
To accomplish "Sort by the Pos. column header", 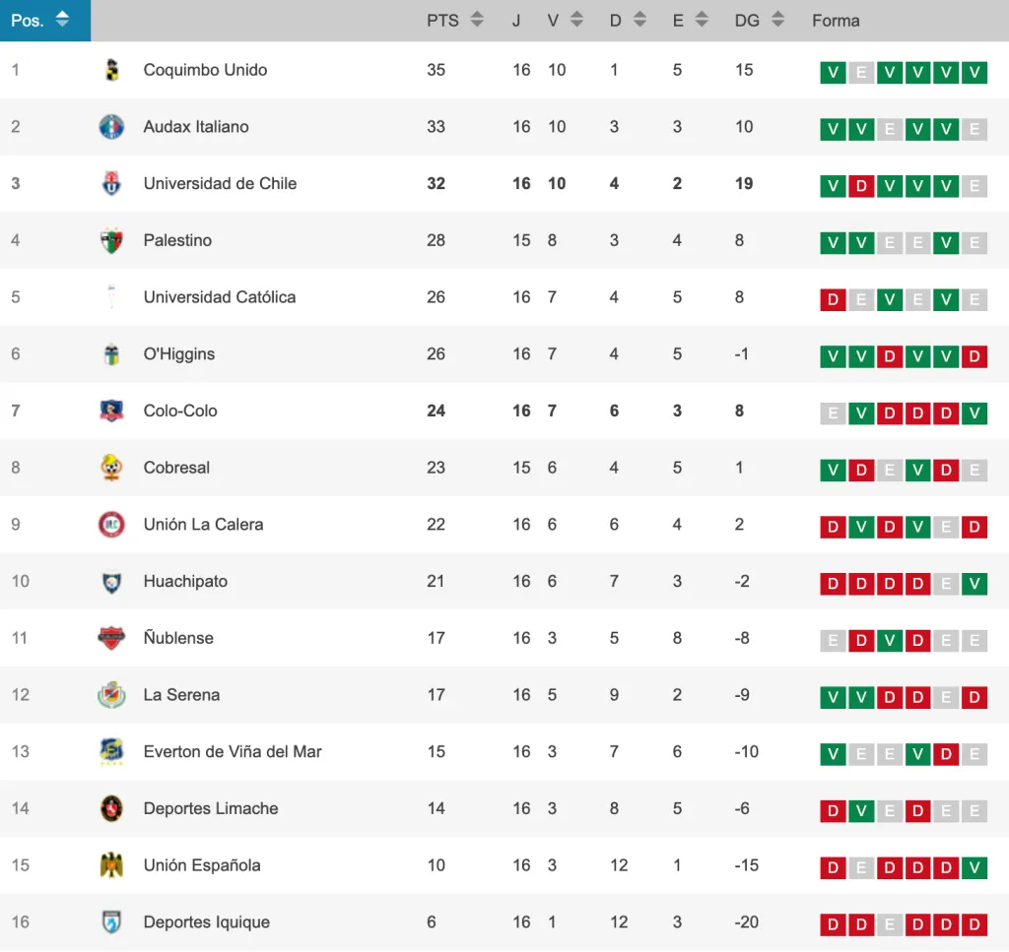I will [x=62, y=20].
